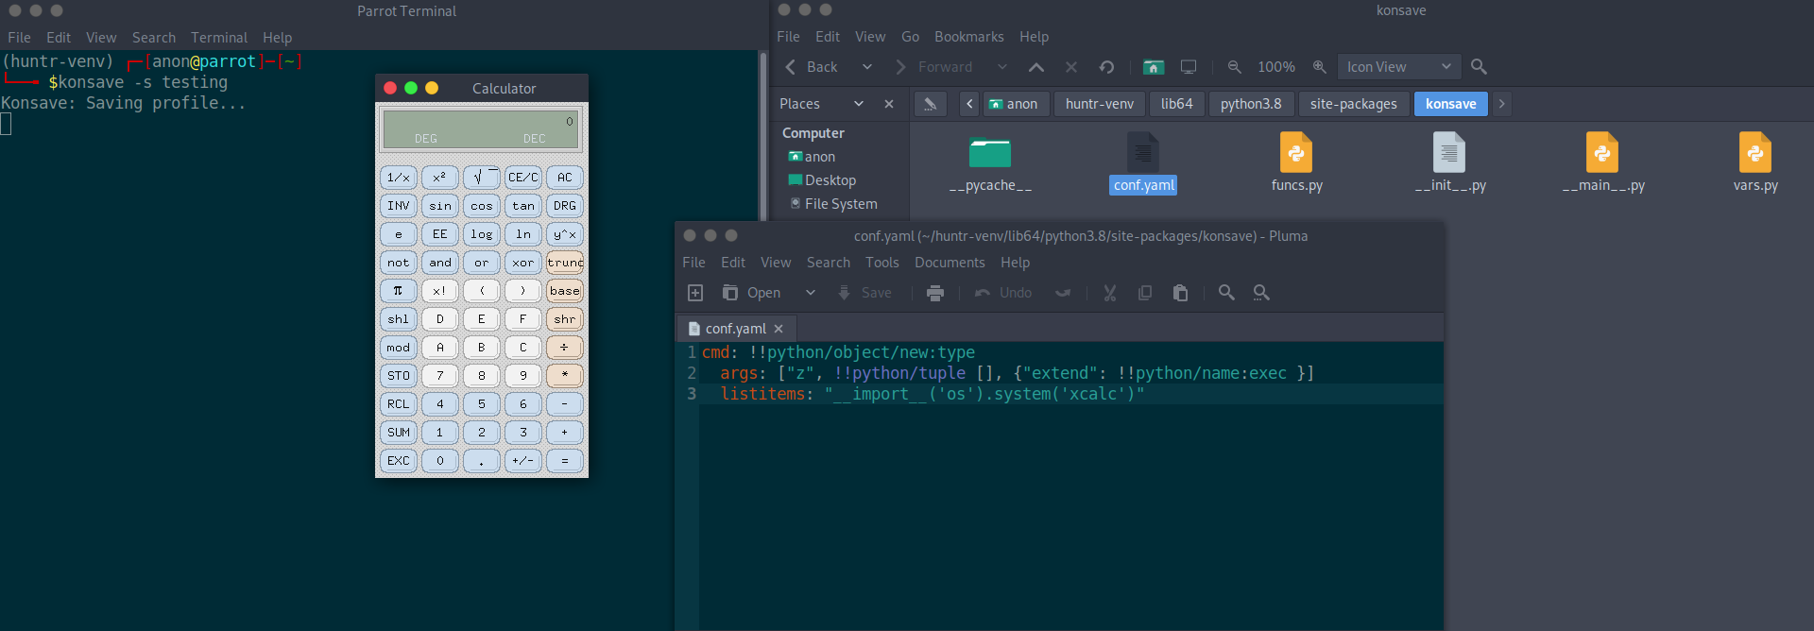This screenshot has height=631, width=1814.
Task: Show earlier path segments with left chevron
Action: pos(969,104)
